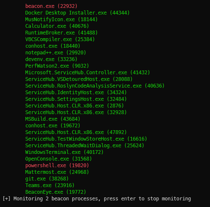
Task: Select OpenConsole.exe (31568) line
Action: point(59,159)
